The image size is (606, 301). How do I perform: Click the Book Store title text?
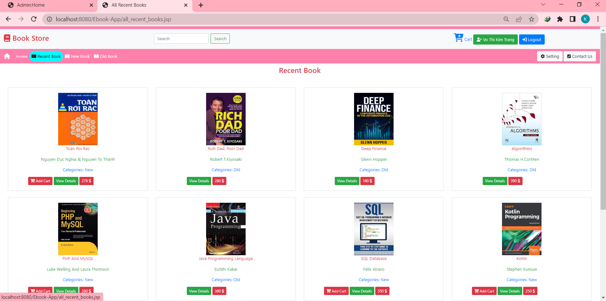31,38
